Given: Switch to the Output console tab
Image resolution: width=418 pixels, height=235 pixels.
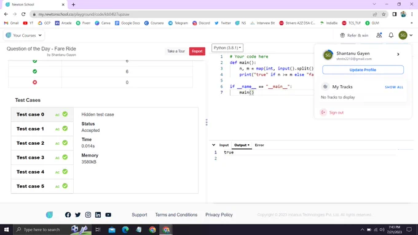Looking at the screenshot, I should point(242,145).
